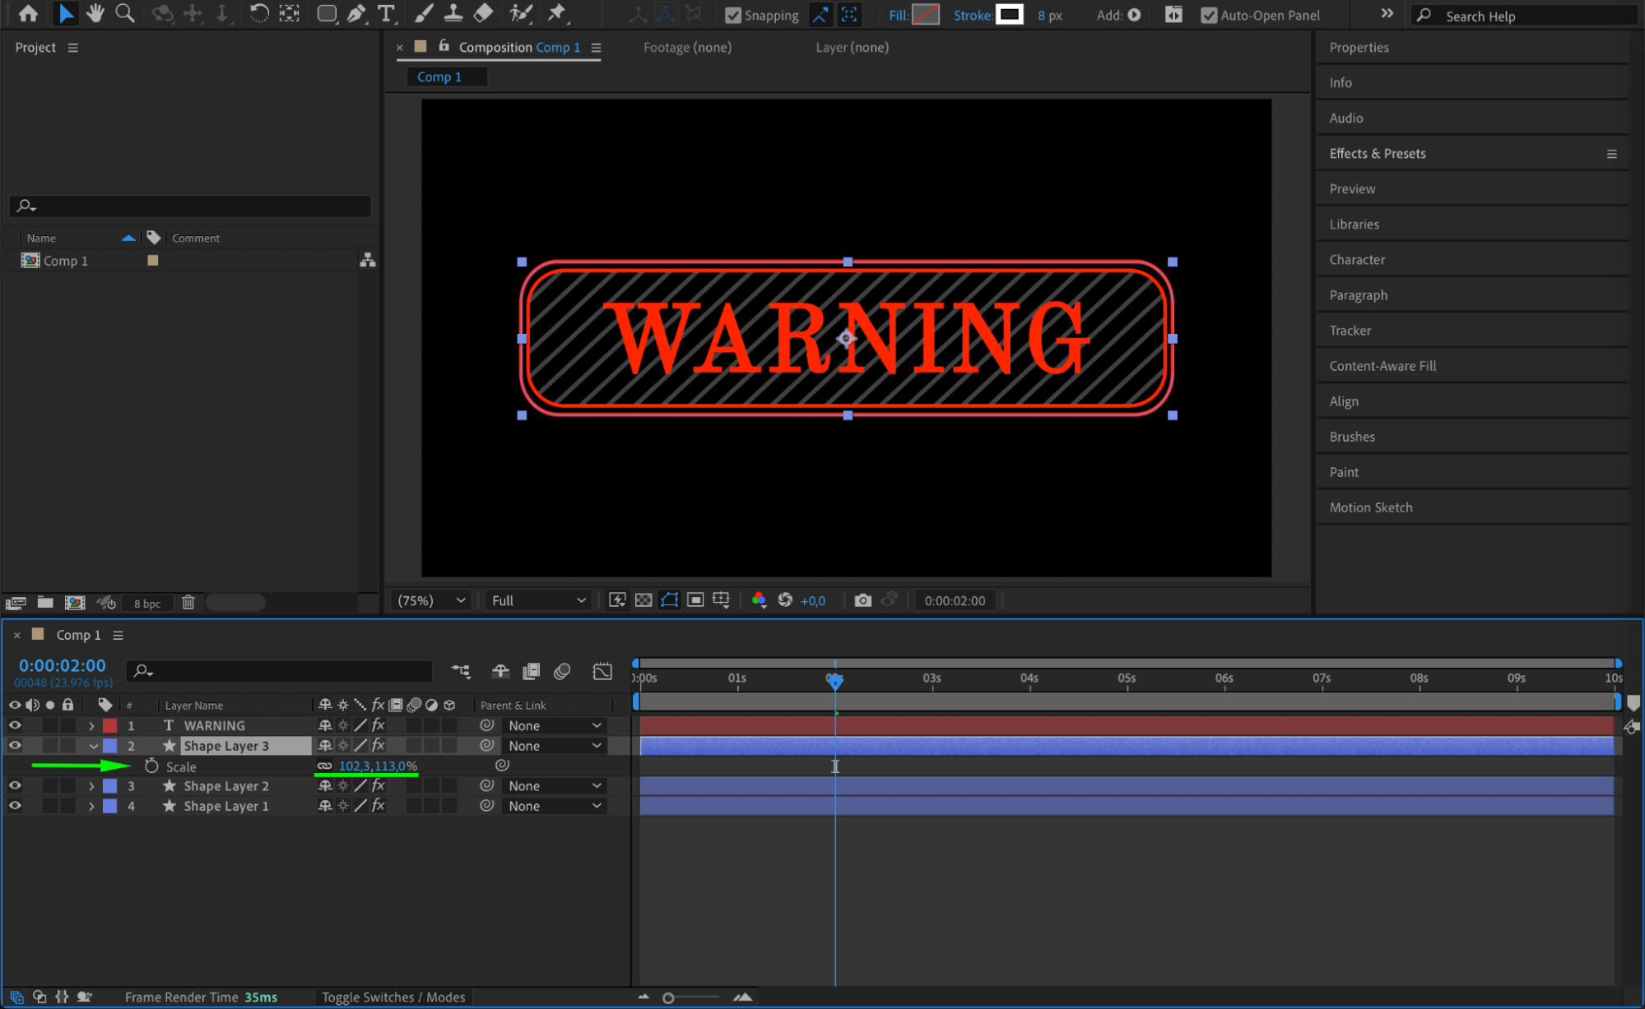
Task: Click the Stroke color swatch
Action: click(1009, 15)
